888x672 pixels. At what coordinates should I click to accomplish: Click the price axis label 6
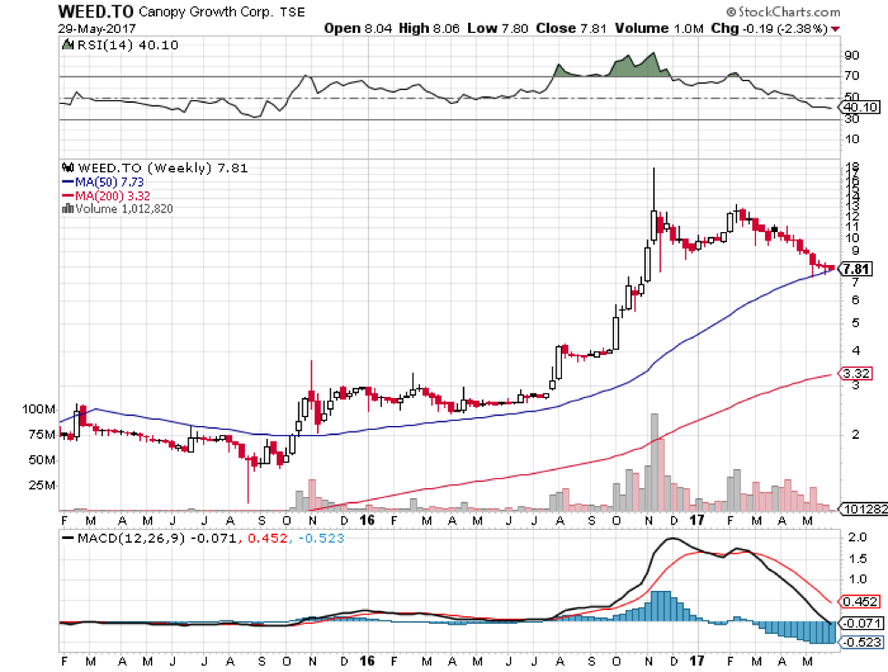tap(856, 300)
